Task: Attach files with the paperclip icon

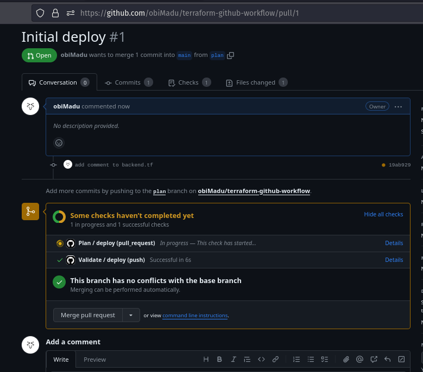Action: tap(346, 359)
